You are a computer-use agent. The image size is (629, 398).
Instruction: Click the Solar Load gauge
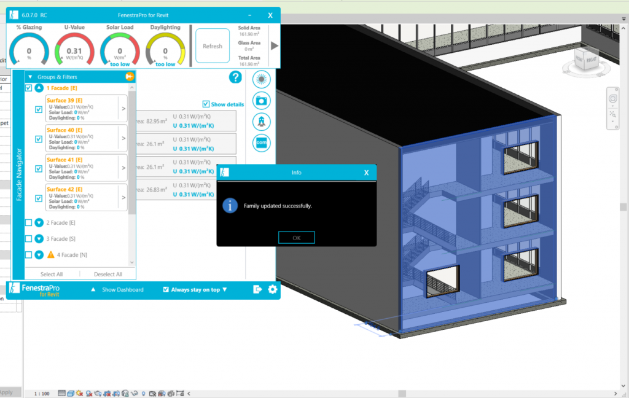[x=120, y=49]
